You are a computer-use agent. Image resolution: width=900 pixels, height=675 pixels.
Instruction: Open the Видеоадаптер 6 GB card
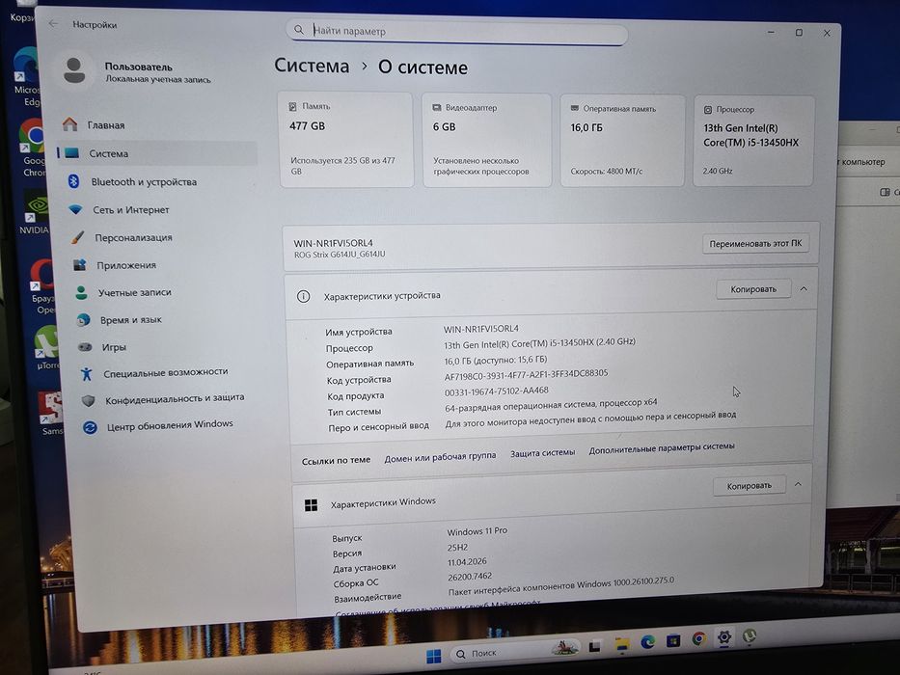point(487,141)
